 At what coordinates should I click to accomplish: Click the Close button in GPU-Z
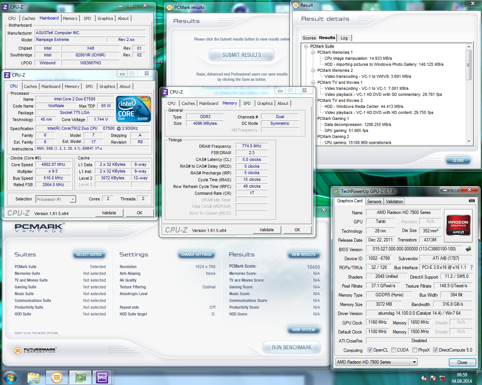coord(462,362)
